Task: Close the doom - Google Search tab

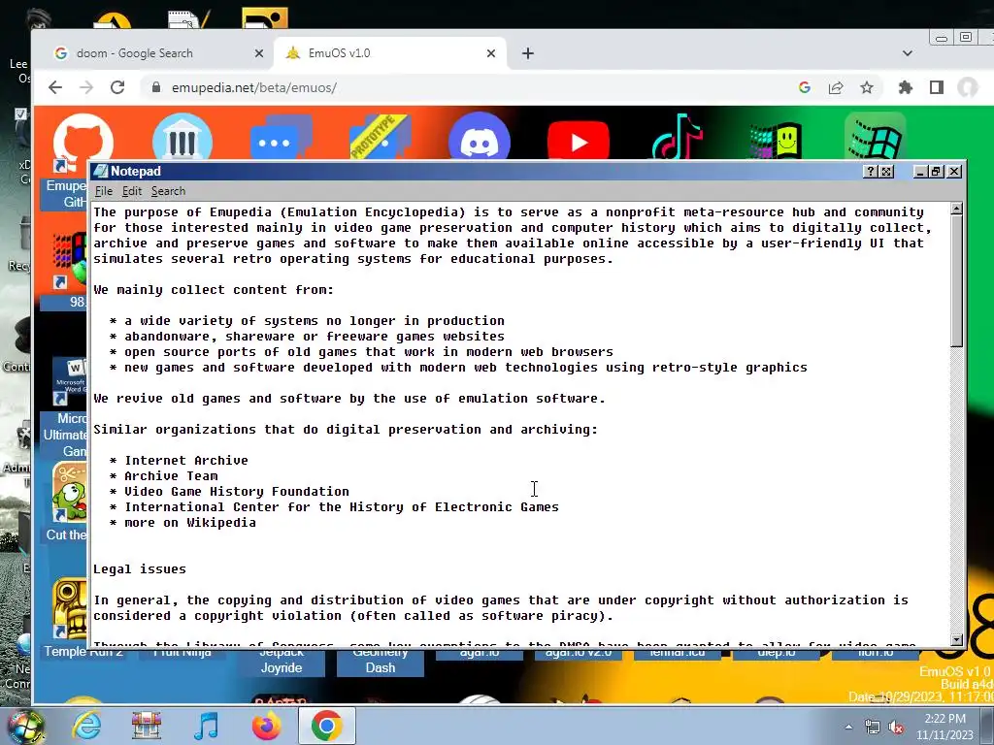Action: (x=258, y=54)
